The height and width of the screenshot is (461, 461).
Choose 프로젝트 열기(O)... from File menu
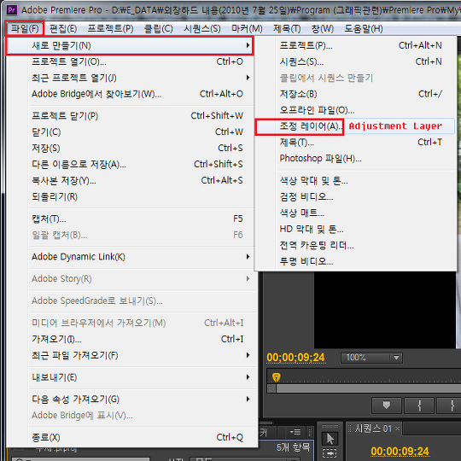(x=130, y=61)
